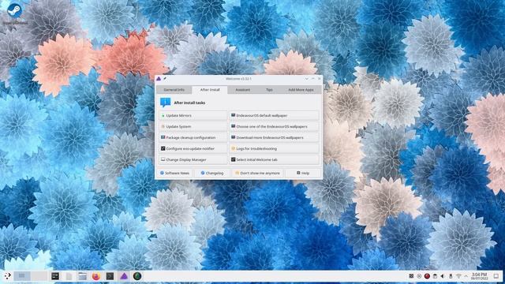The image size is (505, 284).
Task: Switch to the second virtual desktop
Action: coord(39,276)
